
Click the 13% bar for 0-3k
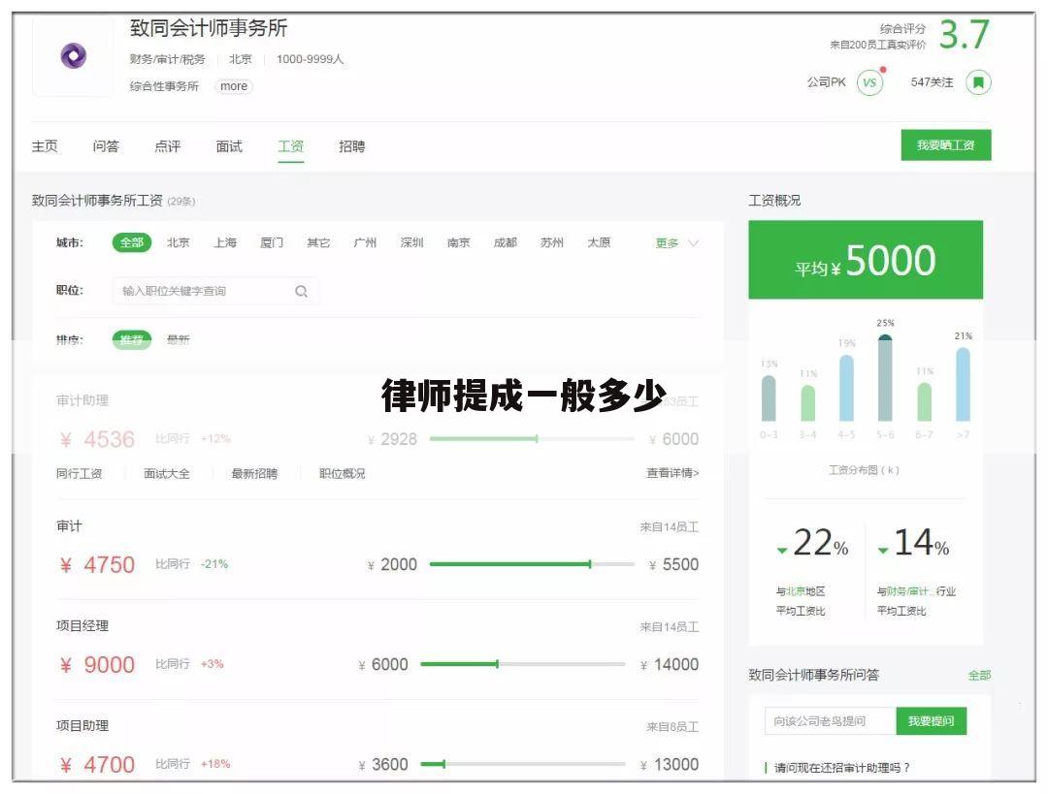[769, 398]
